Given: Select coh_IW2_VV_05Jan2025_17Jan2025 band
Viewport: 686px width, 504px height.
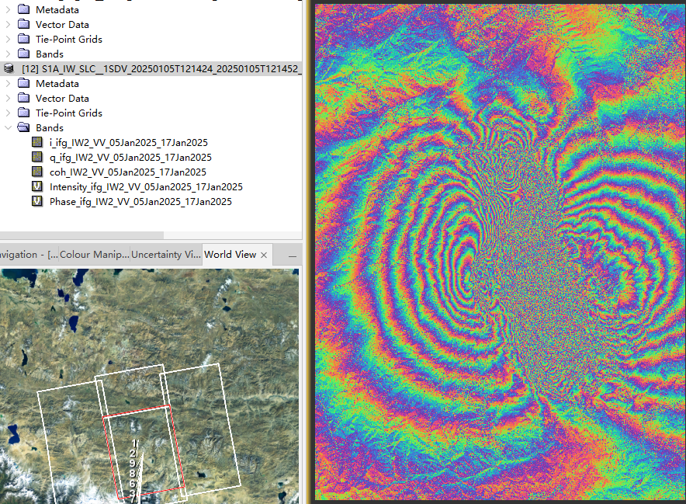Looking at the screenshot, I should click(128, 172).
